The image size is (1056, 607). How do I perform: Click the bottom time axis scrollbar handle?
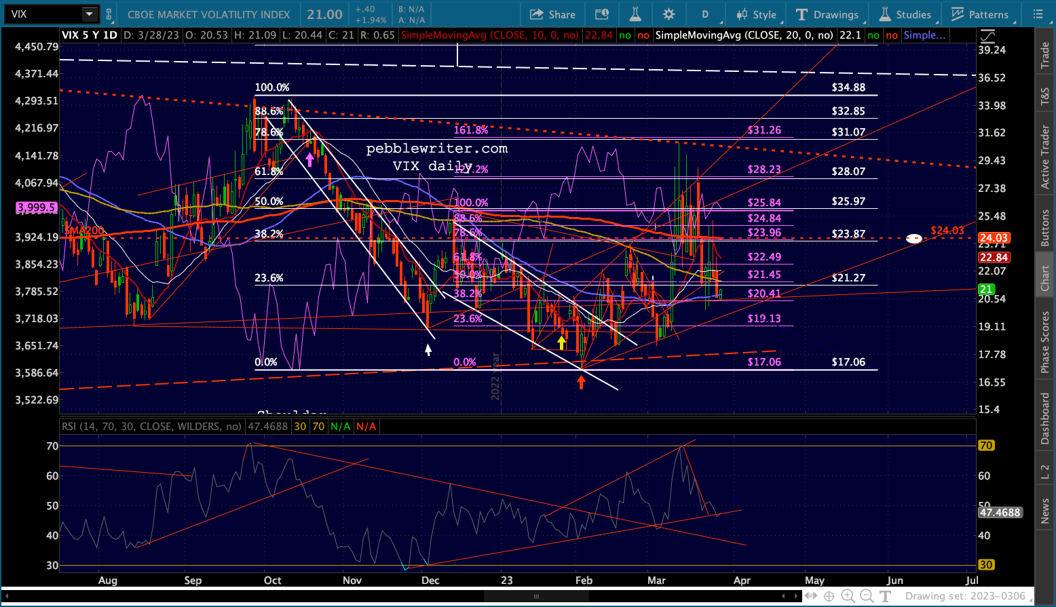[x=536, y=597]
